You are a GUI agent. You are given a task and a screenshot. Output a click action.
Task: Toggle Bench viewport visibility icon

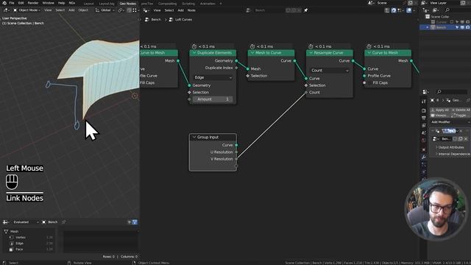click(462, 27)
